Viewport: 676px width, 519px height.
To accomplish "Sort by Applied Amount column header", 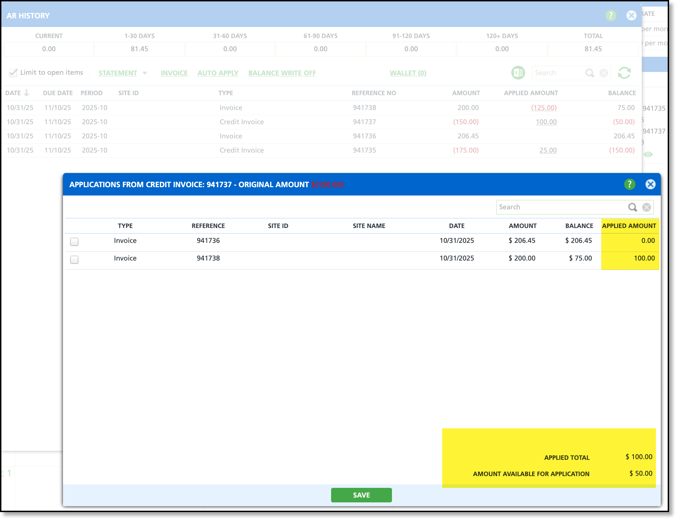I will (531, 93).
